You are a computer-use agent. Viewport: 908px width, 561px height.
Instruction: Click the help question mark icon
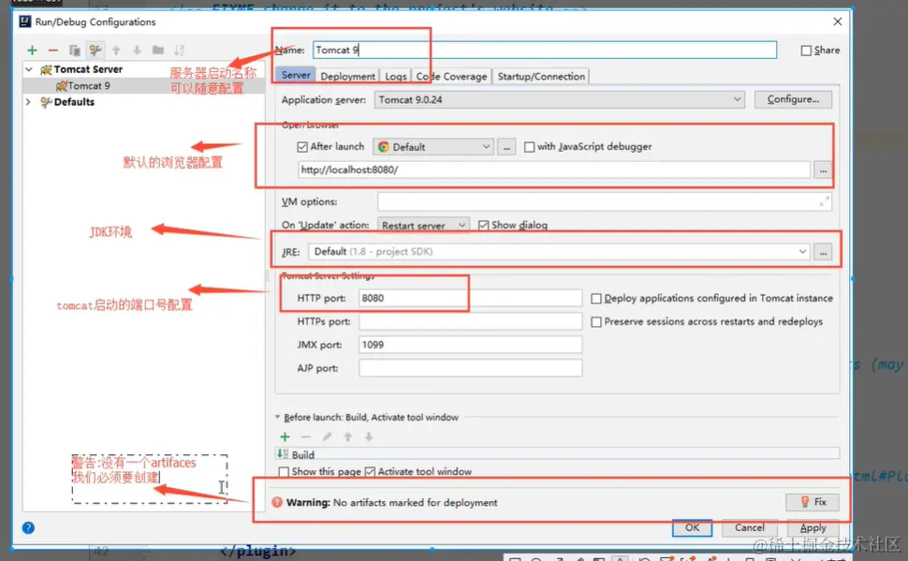pyautogui.click(x=28, y=527)
